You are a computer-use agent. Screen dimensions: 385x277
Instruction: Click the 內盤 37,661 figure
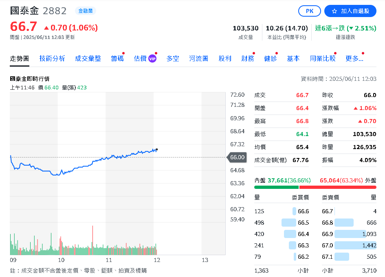pos(277,180)
